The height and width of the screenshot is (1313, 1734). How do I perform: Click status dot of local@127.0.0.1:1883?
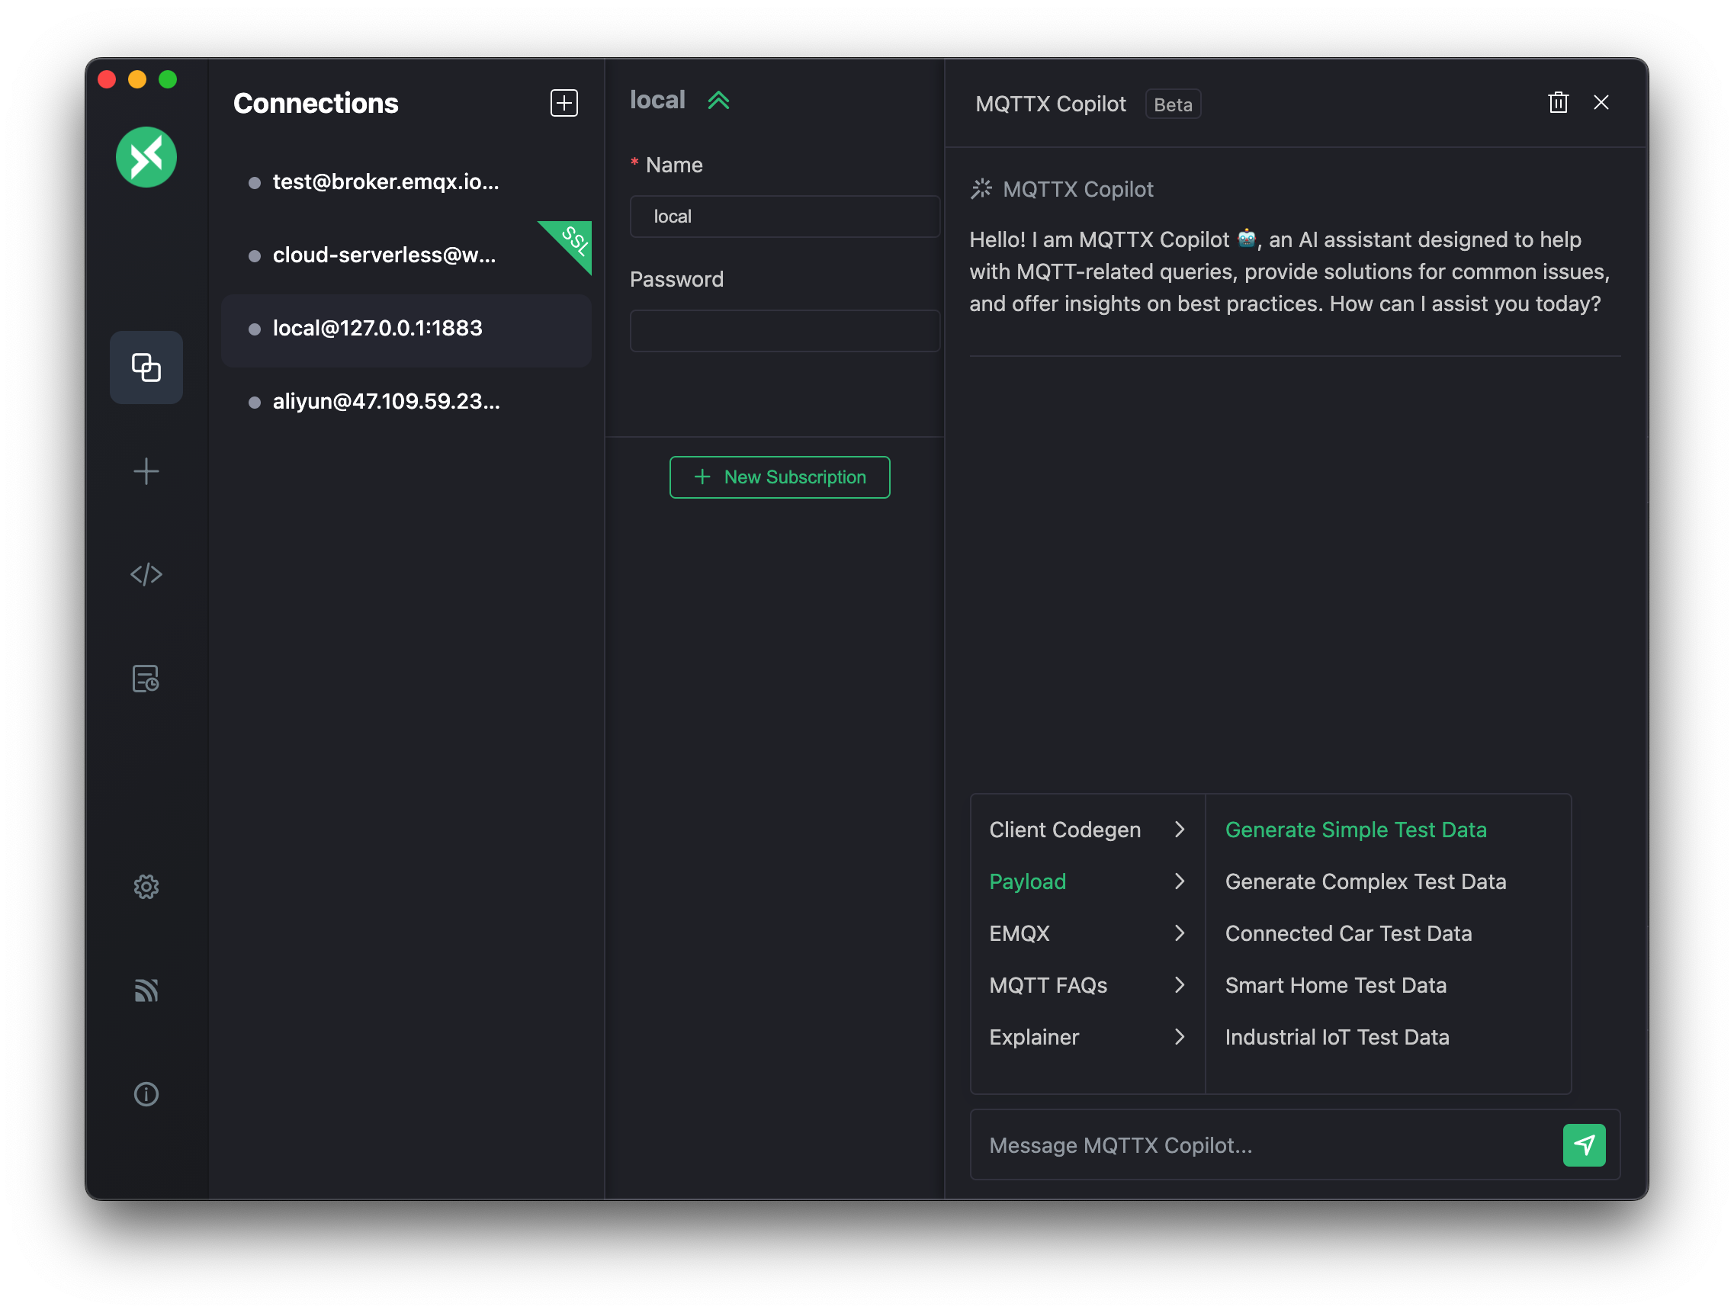254,329
